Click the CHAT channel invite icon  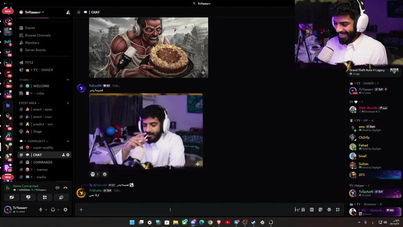click(63, 155)
